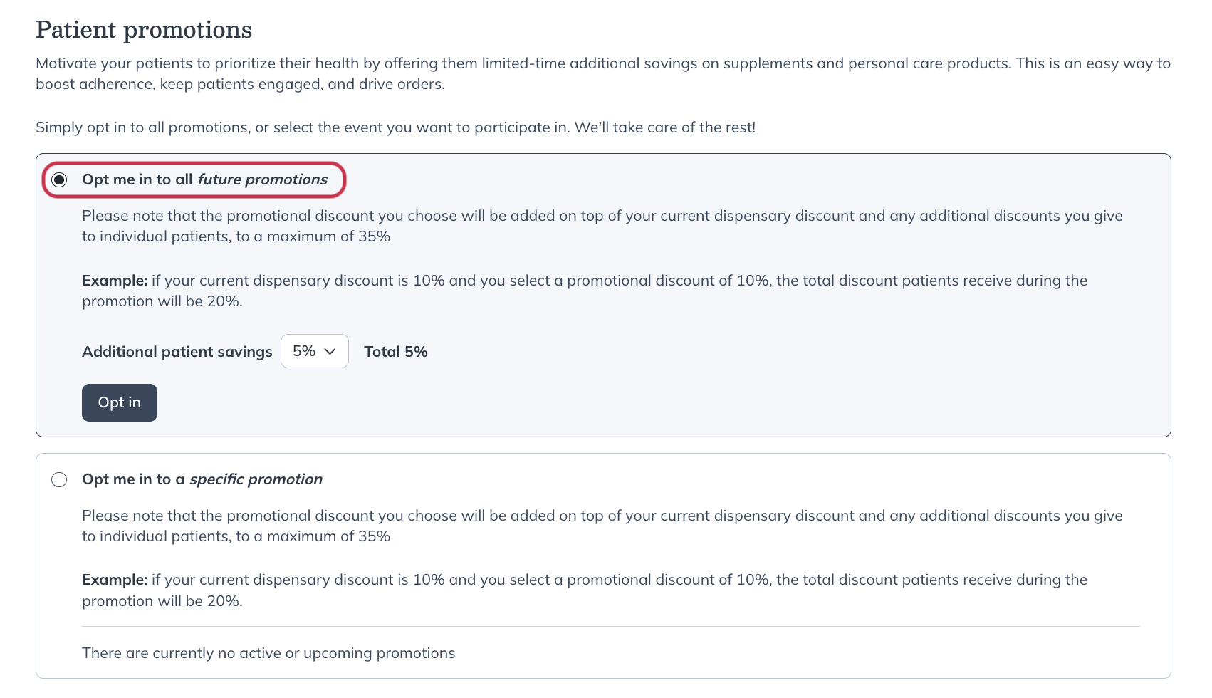Image resolution: width=1212 pixels, height=698 pixels.
Task: Select 'Opt me in to a specific promotion'
Action: point(60,479)
